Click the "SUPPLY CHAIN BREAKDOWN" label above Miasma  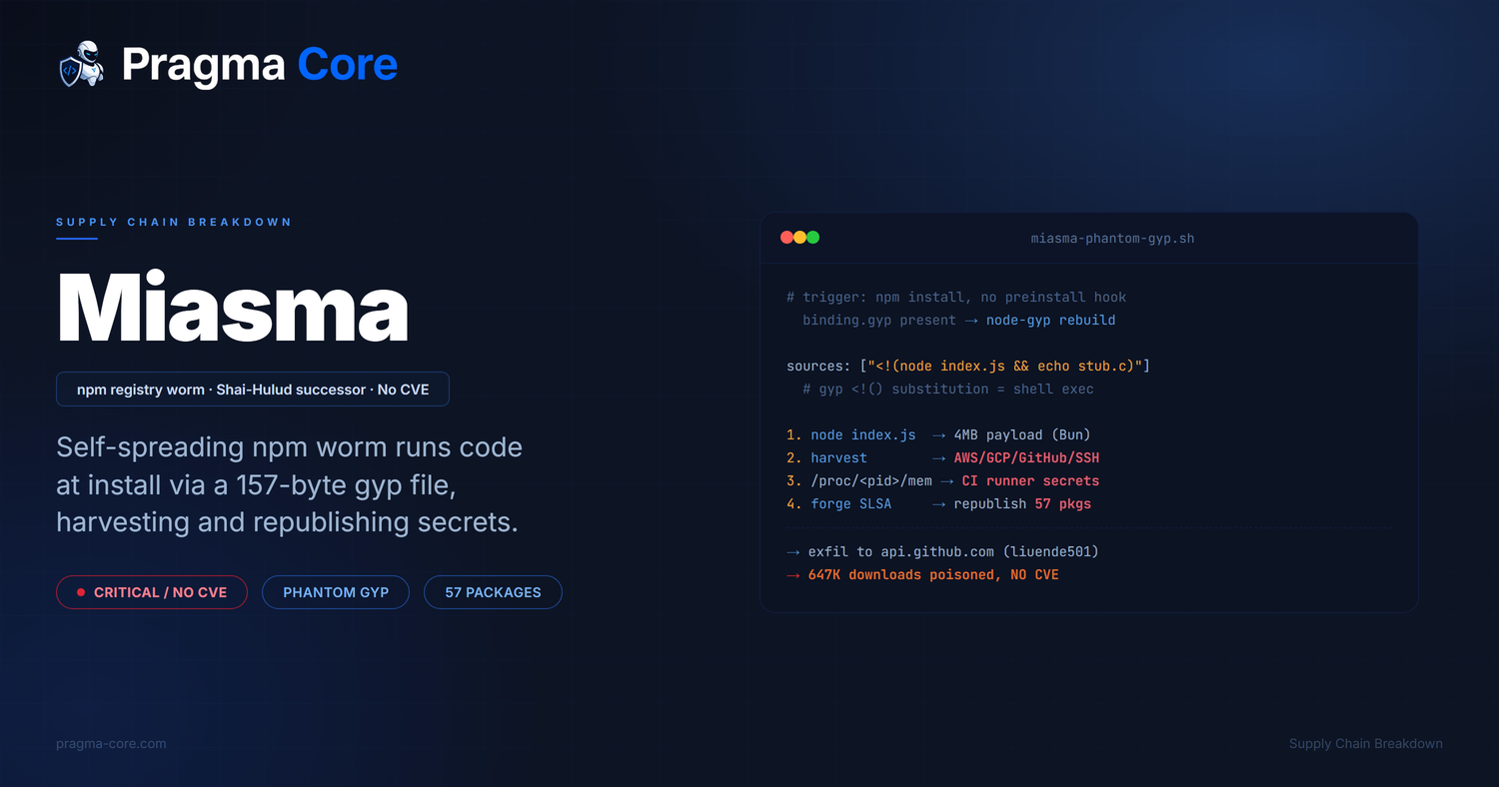[x=174, y=222]
